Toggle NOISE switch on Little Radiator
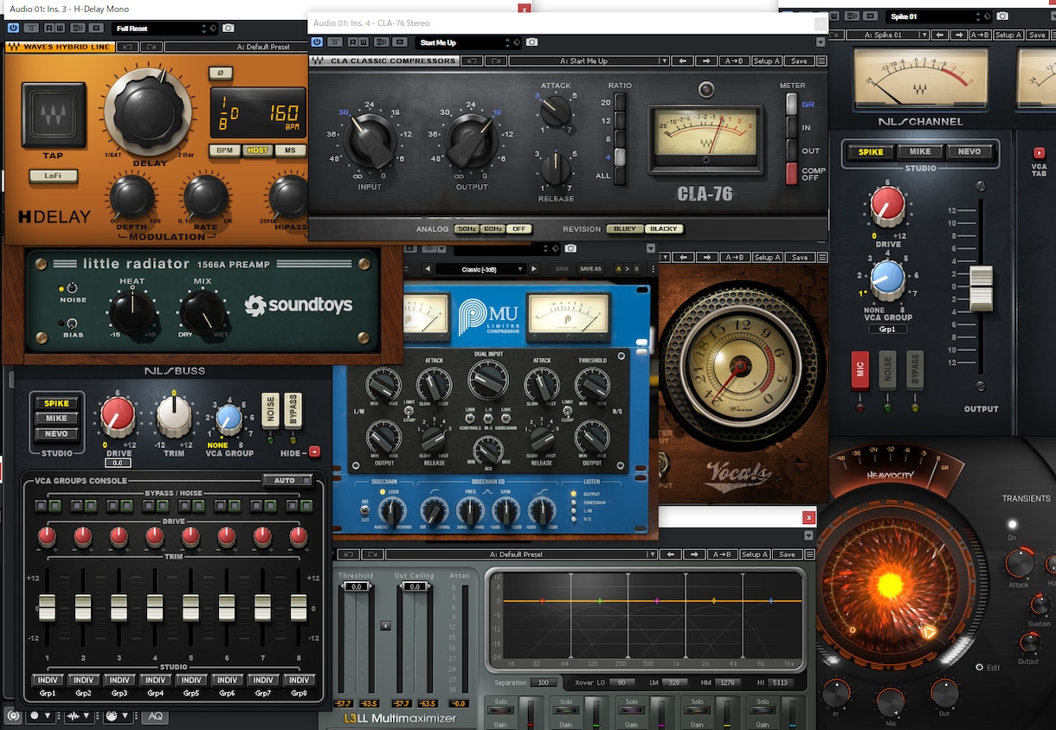The height and width of the screenshot is (730, 1056). click(71, 288)
